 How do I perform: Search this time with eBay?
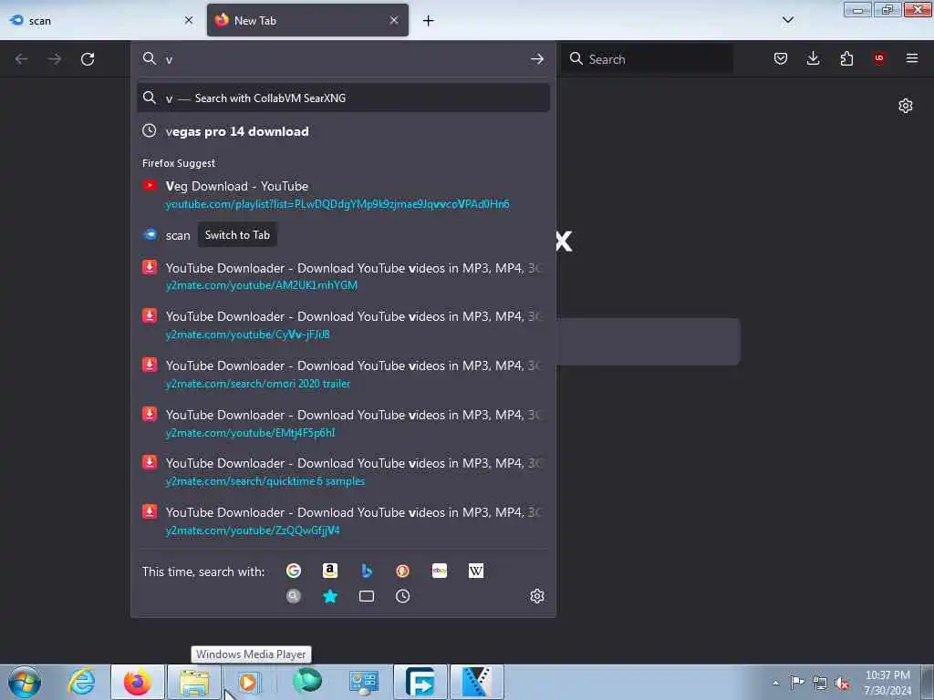pyautogui.click(x=440, y=571)
